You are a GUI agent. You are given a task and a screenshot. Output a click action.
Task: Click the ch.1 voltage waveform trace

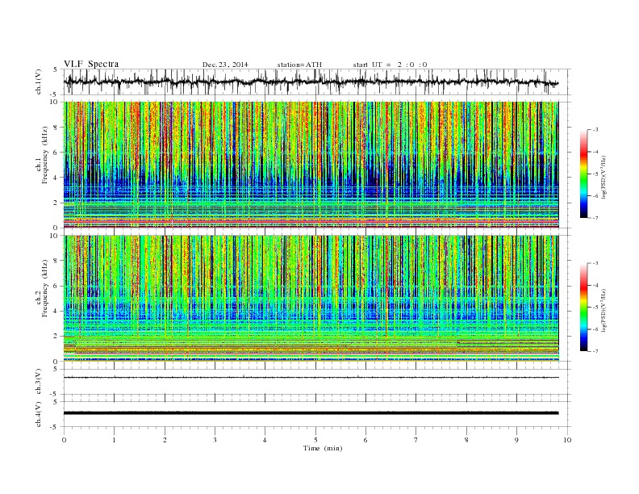[x=311, y=82]
